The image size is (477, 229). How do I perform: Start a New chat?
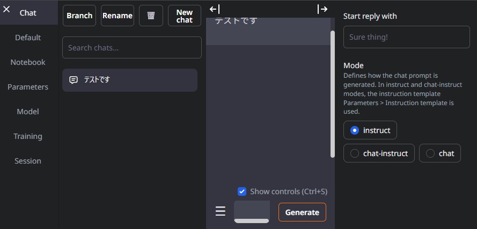pos(185,16)
